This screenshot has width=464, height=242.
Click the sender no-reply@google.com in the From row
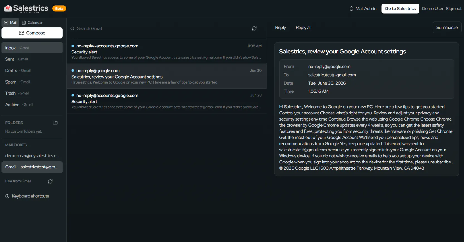329,67
